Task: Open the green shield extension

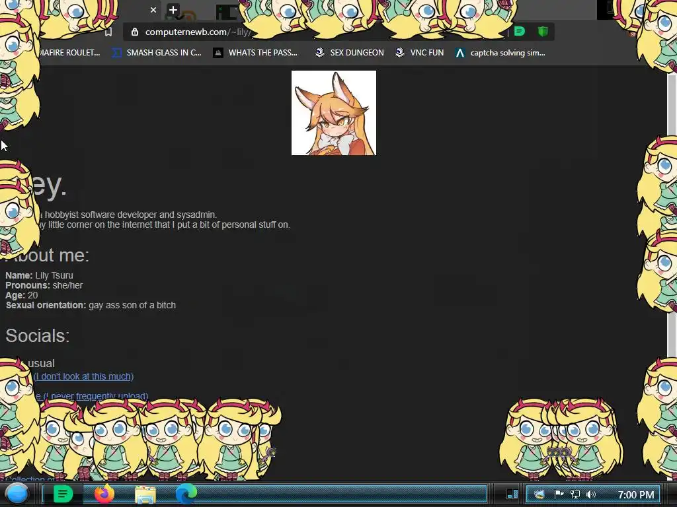Action: point(543,32)
